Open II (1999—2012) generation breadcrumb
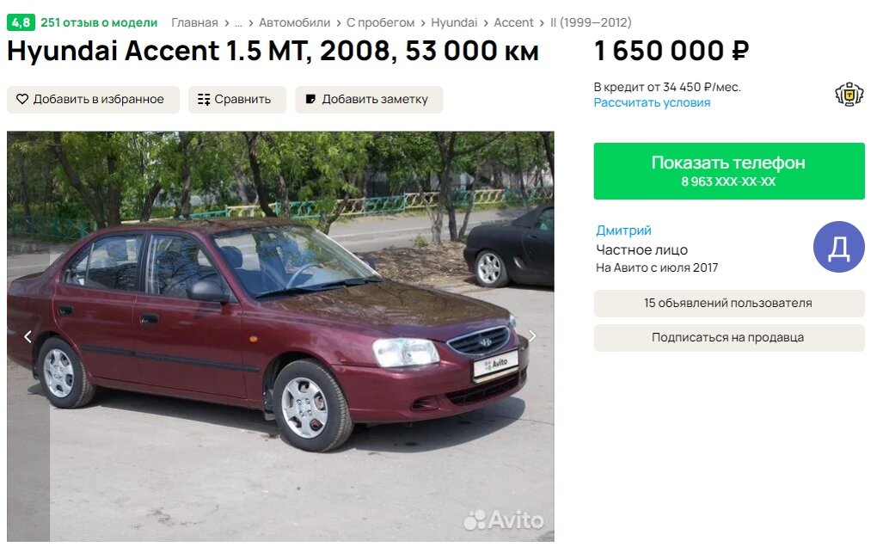 [591, 22]
